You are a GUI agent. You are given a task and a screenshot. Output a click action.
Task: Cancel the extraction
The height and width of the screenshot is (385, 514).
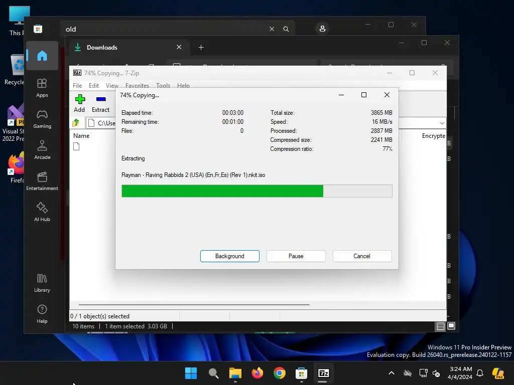(x=362, y=256)
